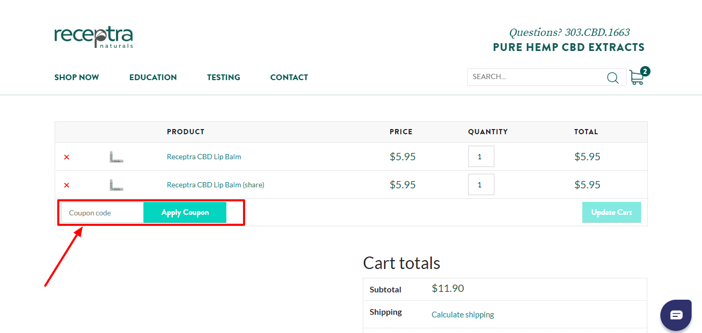
Task: Click the phone number 303.CBD.1663 text
Action: pos(597,32)
